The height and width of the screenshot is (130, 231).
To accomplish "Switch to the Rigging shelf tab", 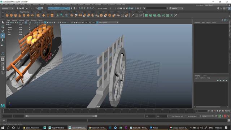I will pyautogui.click(x=45, y=12).
